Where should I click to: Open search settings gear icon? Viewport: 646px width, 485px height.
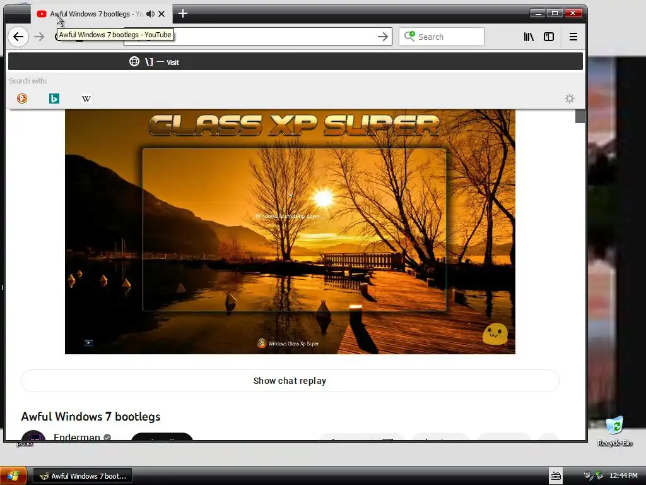point(570,98)
